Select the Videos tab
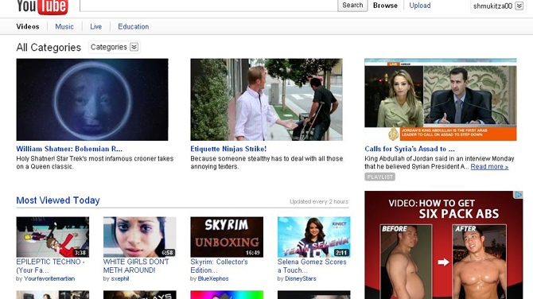 coord(28,26)
